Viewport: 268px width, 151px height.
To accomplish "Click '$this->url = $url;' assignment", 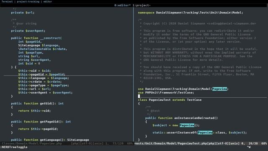I will (x=34, y=89).
